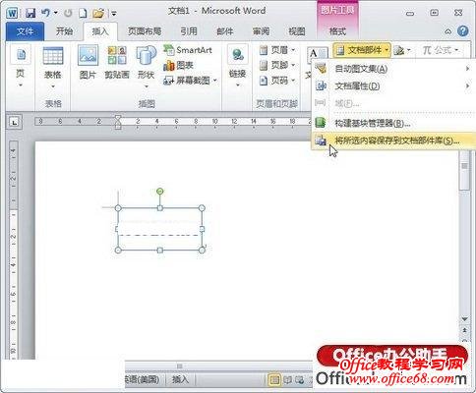Image resolution: width=476 pixels, height=393 pixels.
Task: Open the 自动图文集(A) submenu
Action: coord(393,69)
